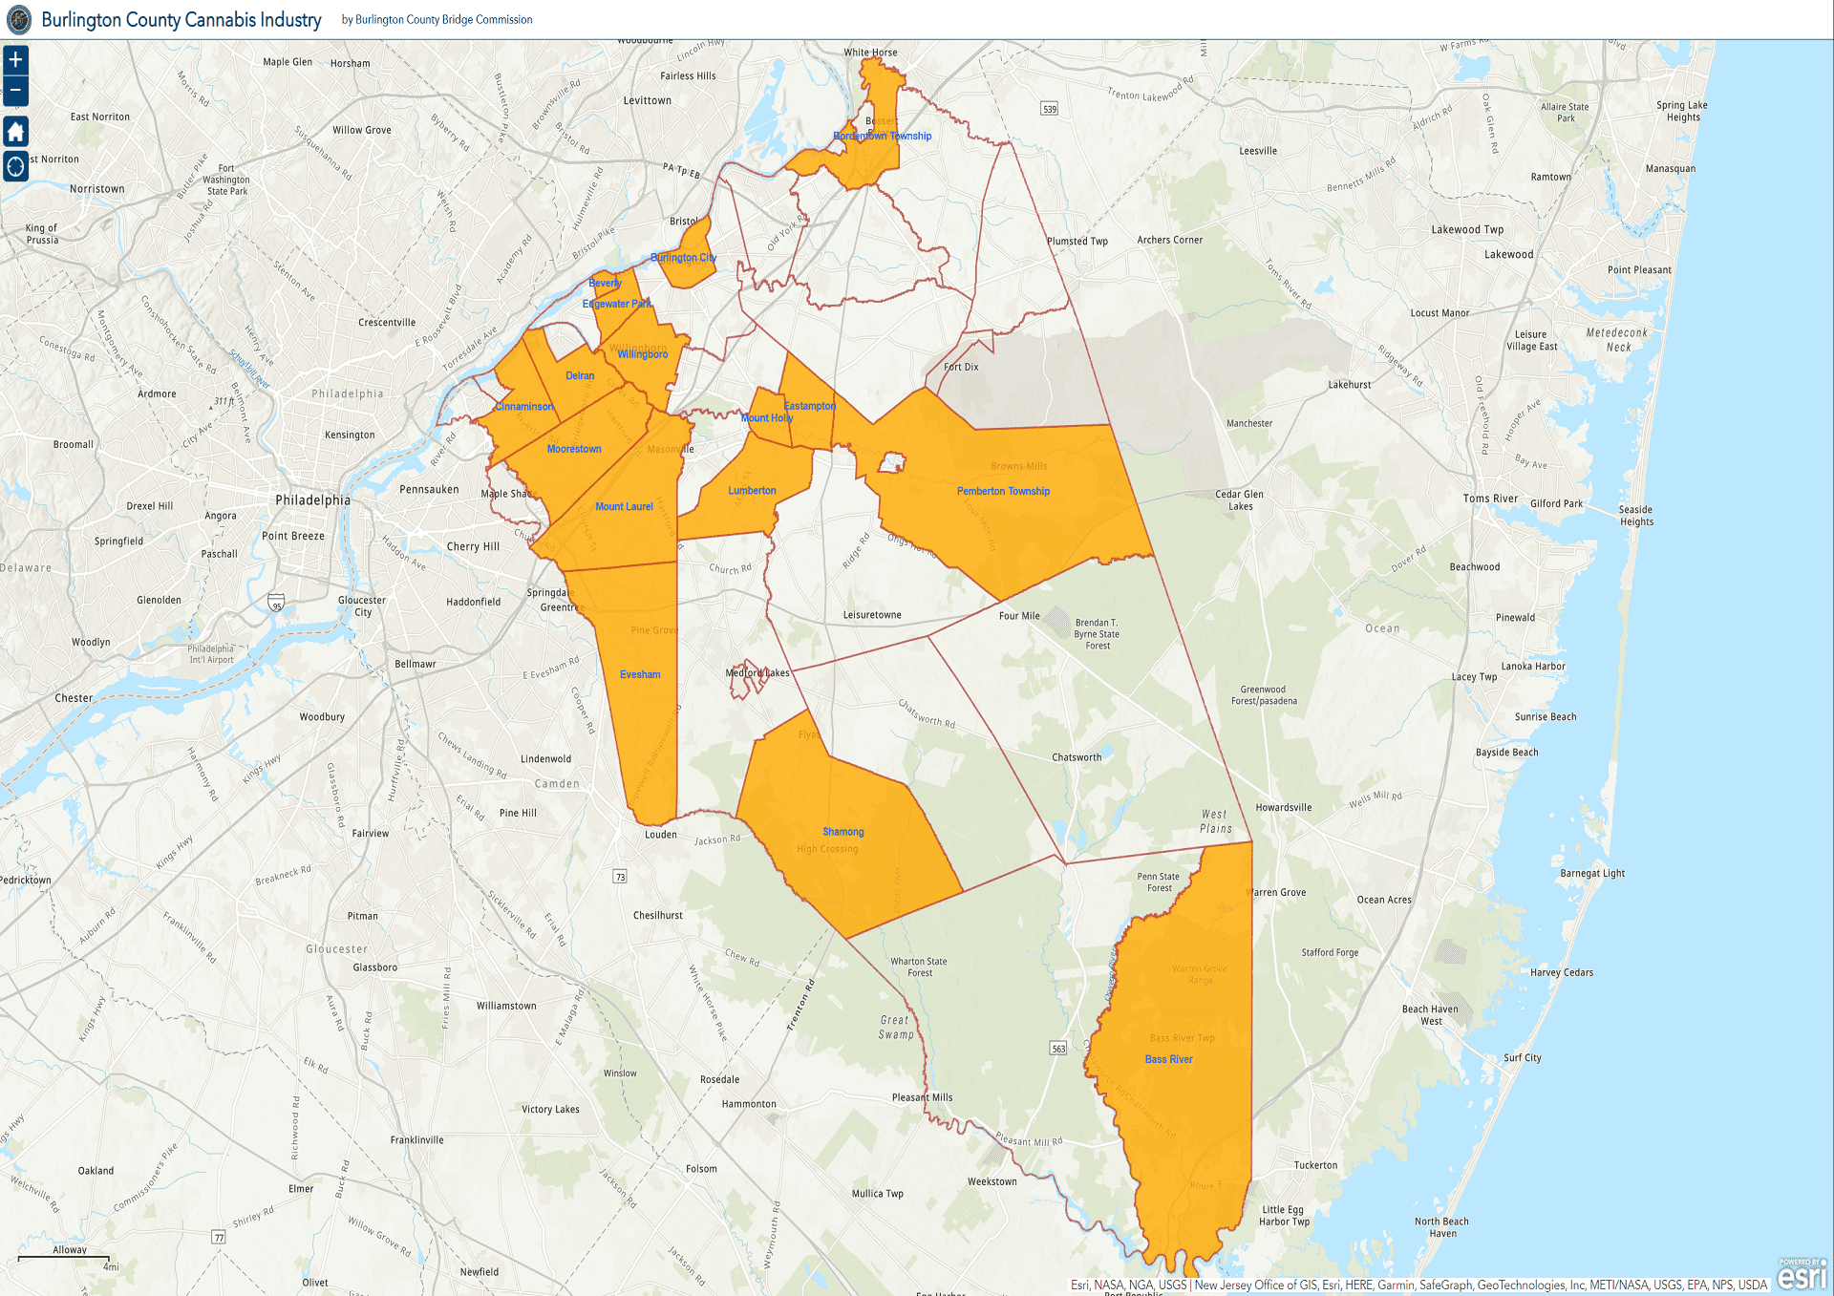Select the Tuckerton town label
This screenshot has width=1834, height=1296.
click(x=1315, y=1165)
